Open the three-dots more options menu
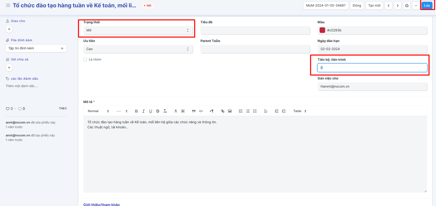The height and width of the screenshot is (206, 436). [416, 6]
